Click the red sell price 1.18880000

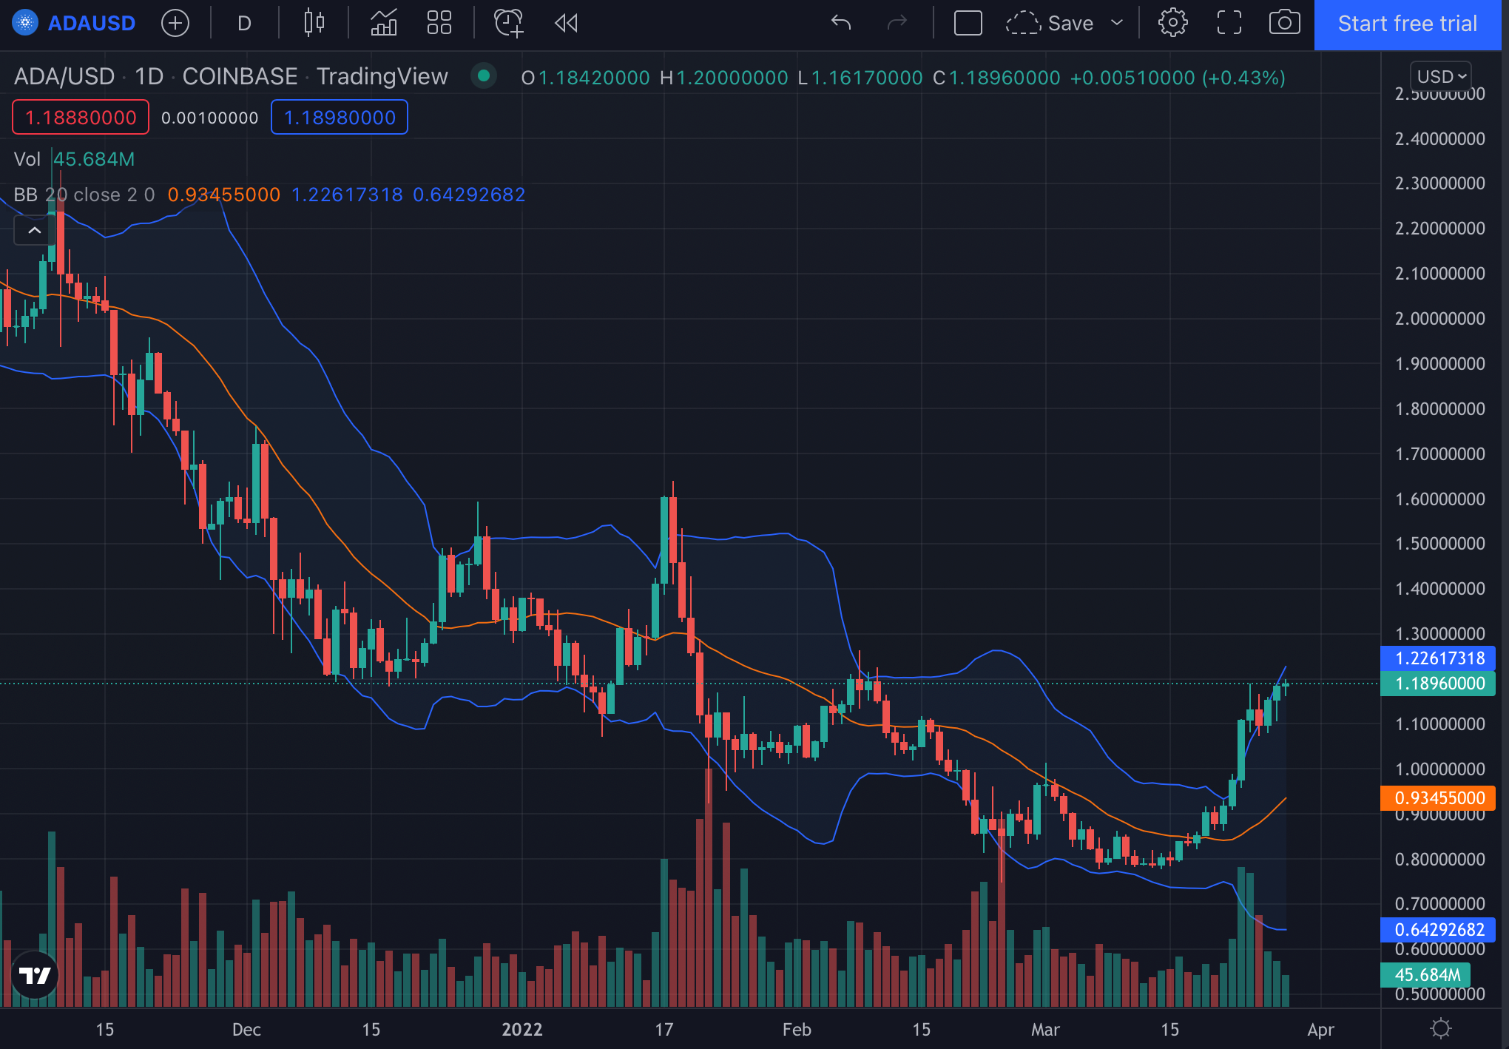81,118
